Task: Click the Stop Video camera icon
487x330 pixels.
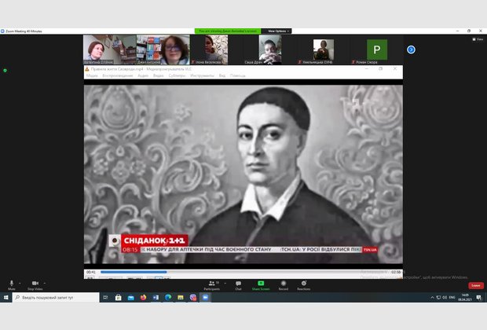Action: click(35, 284)
